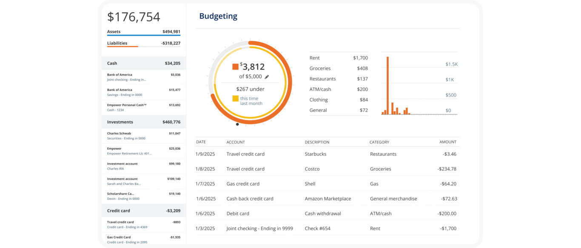Select the Groceries category row showing $408
This screenshot has width=581, height=248.
[x=339, y=68]
